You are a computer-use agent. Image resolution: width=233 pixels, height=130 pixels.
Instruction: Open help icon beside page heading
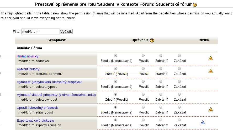(195, 5)
